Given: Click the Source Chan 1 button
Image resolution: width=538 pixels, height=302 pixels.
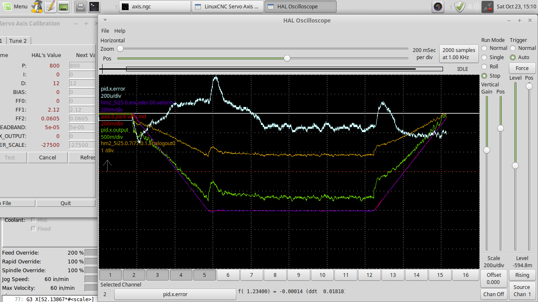Looking at the screenshot, I should pos(522,291).
